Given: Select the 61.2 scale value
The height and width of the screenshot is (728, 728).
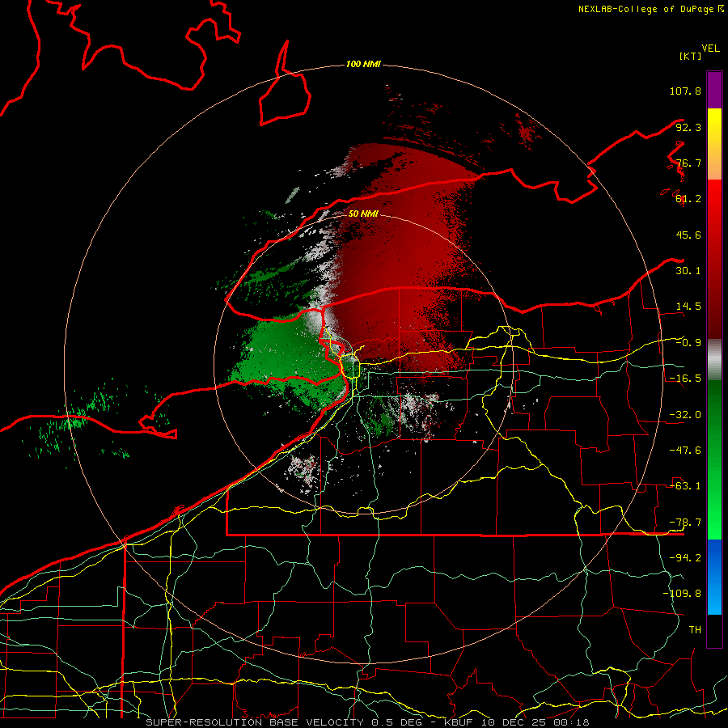Looking at the screenshot, I should 688,199.
